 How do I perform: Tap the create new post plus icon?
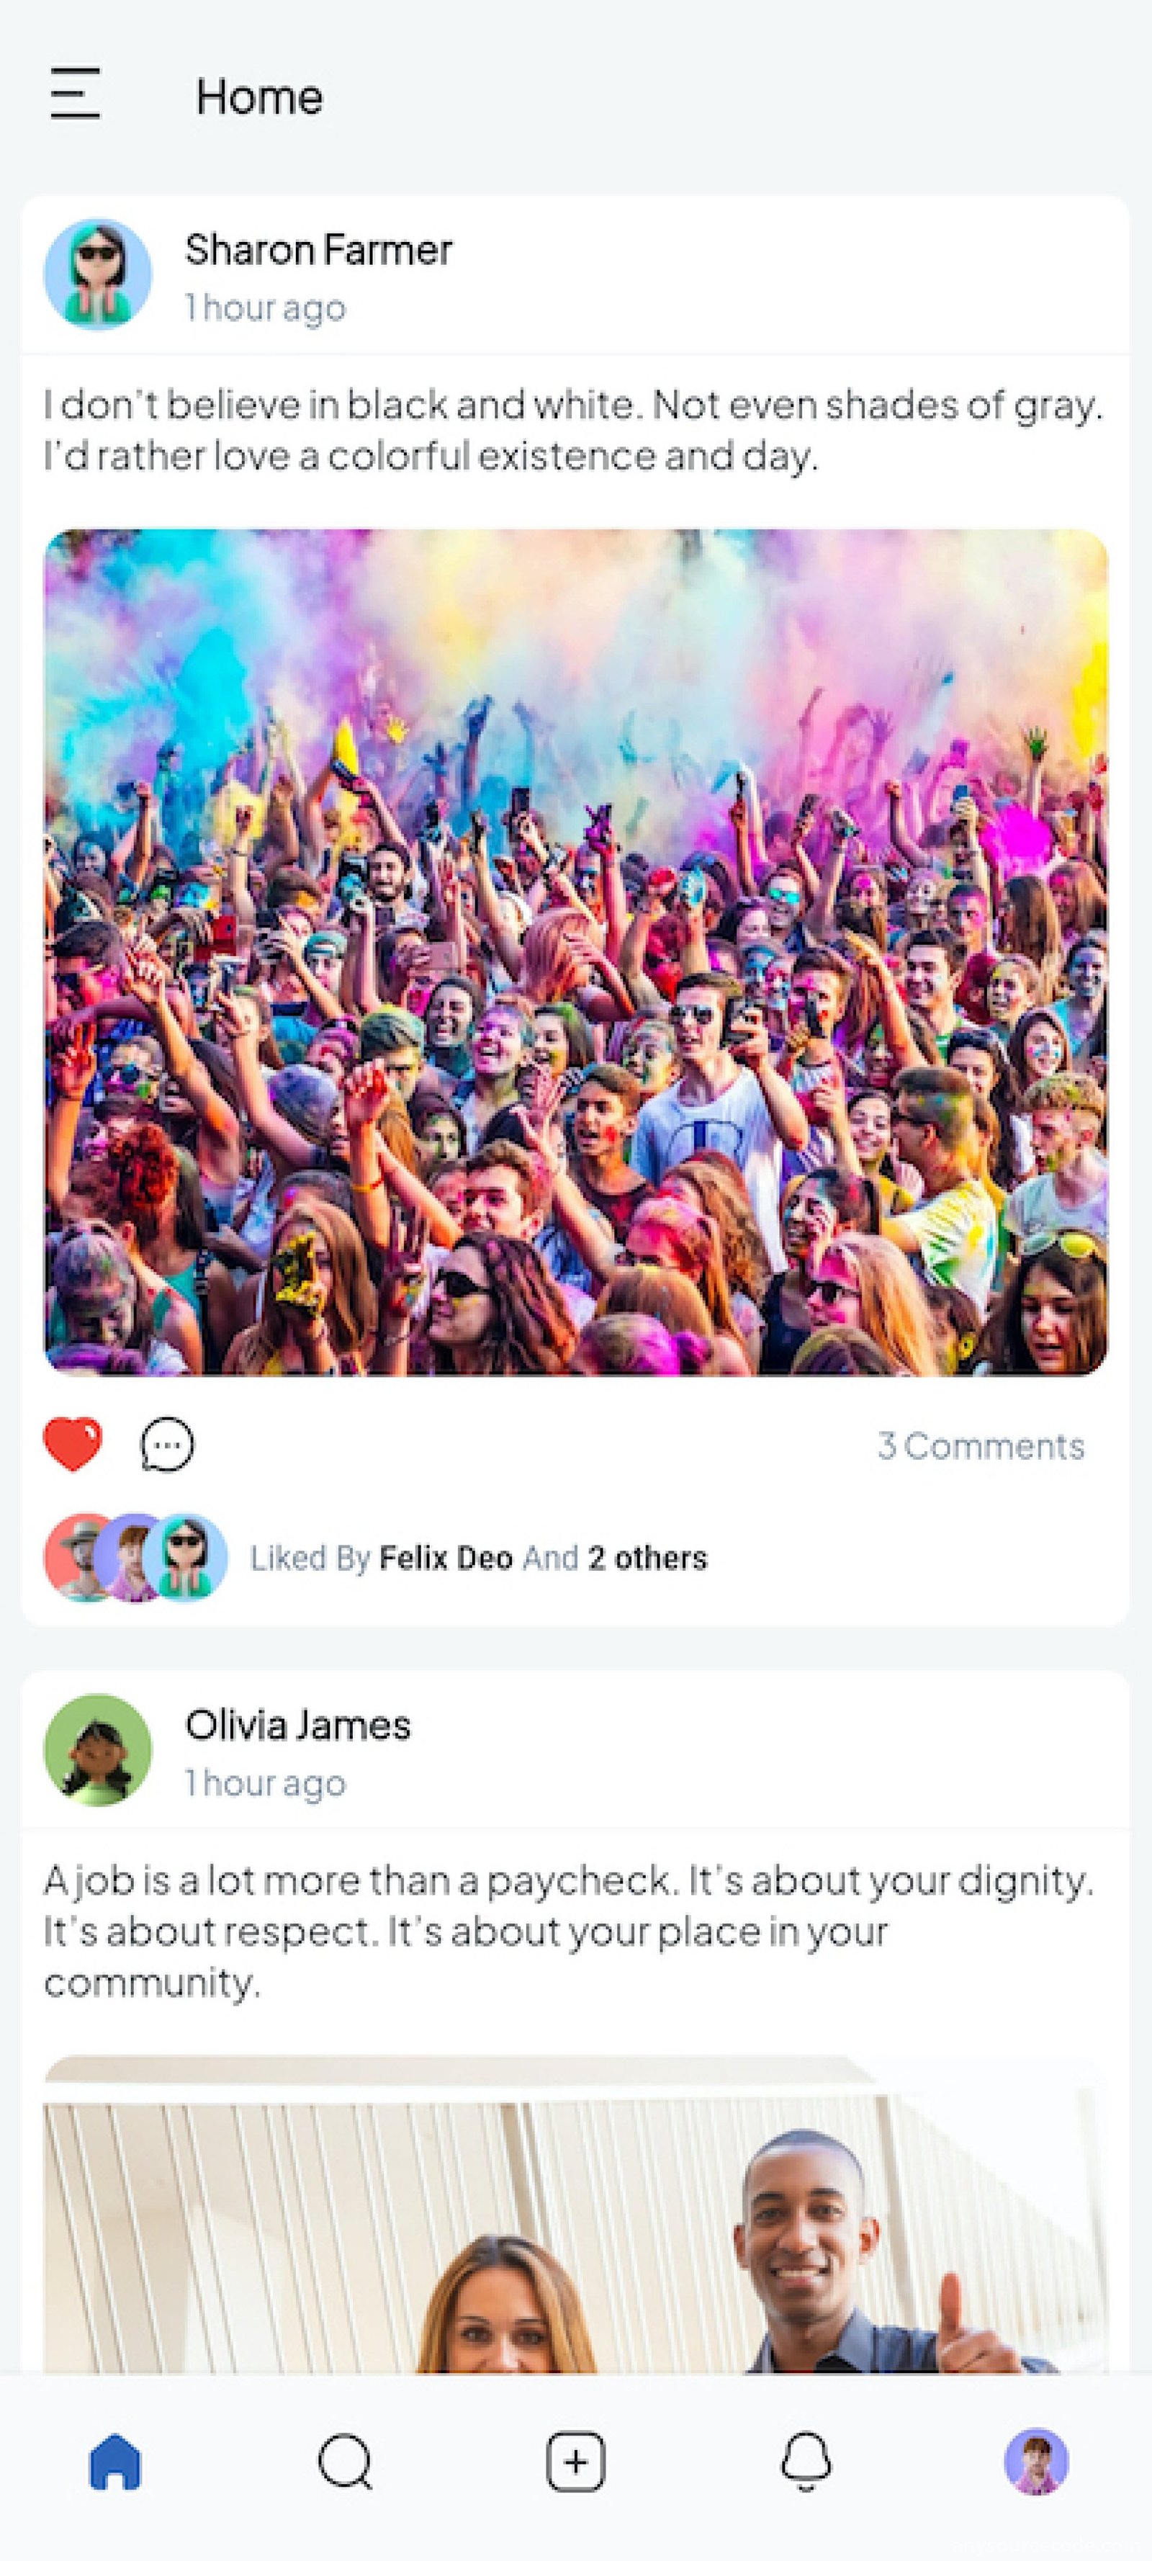(x=575, y=2462)
